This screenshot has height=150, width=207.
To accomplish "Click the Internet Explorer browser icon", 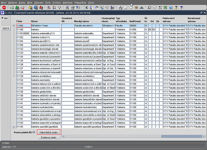I will coord(171,8).
